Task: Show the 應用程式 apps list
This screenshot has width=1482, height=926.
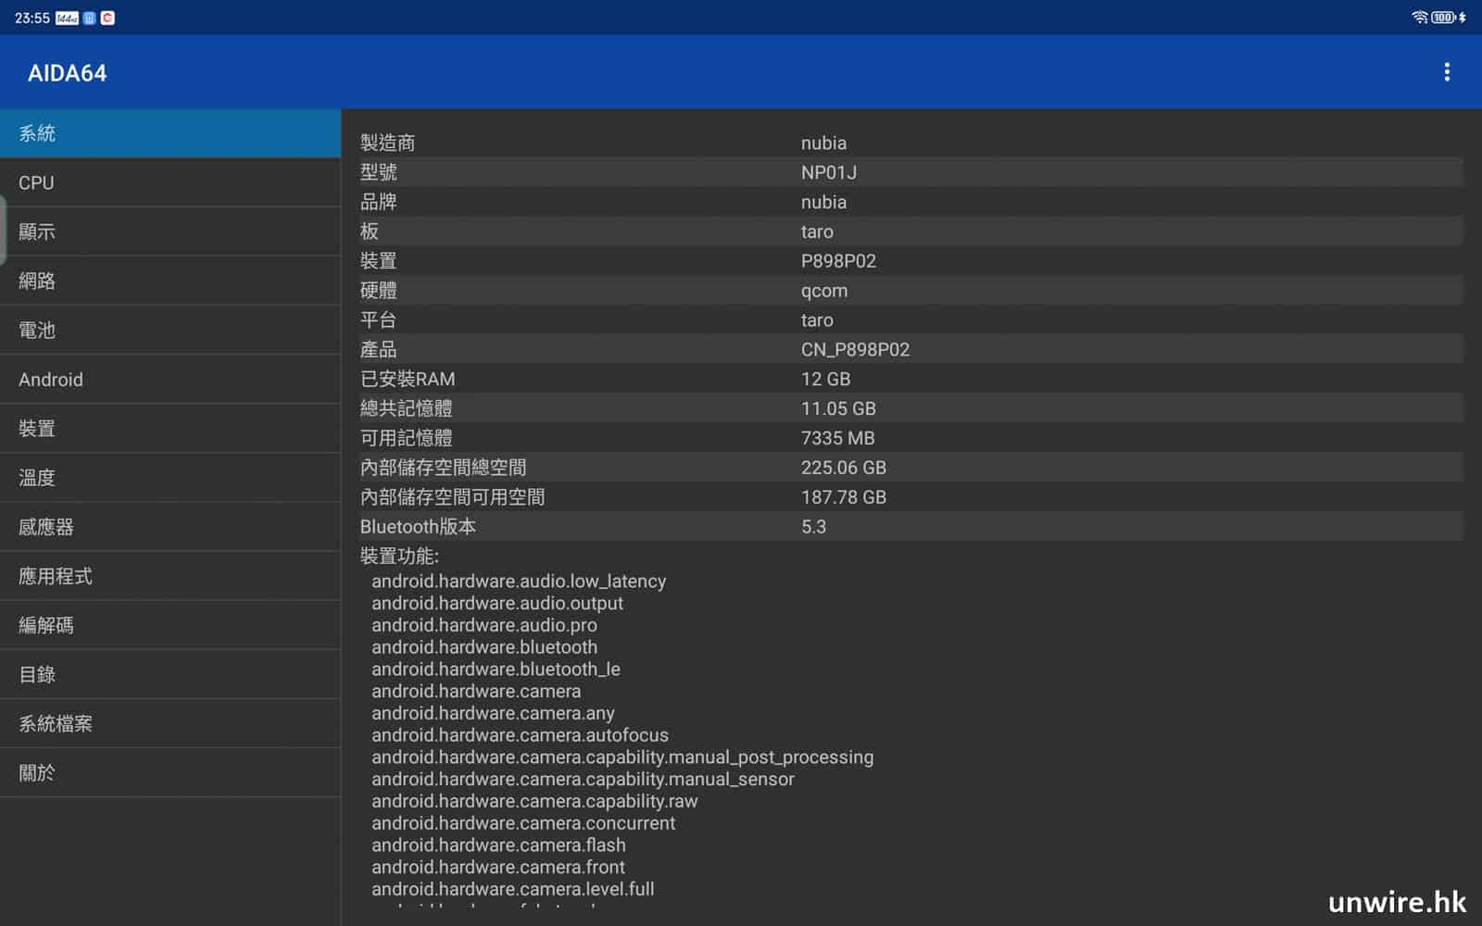Action: (x=170, y=576)
